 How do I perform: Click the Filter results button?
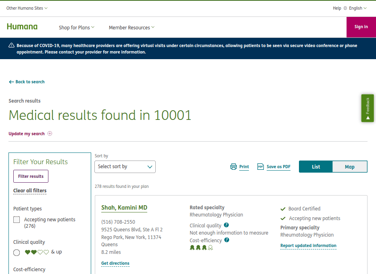click(x=31, y=176)
